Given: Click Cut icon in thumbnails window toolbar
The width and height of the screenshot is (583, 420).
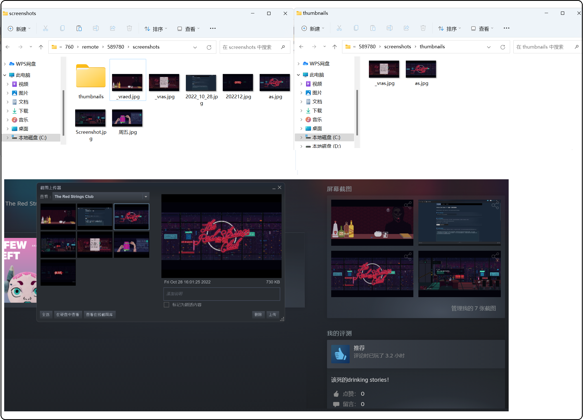Looking at the screenshot, I should click(339, 28).
